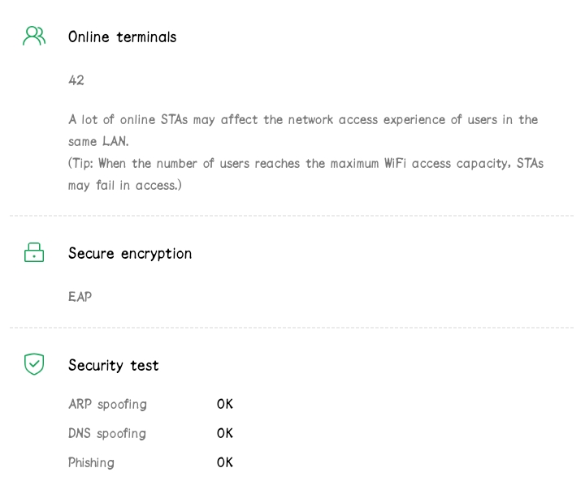Image resolution: width=585 pixels, height=498 pixels.
Task: Select the Online terminals heading
Action: (122, 37)
